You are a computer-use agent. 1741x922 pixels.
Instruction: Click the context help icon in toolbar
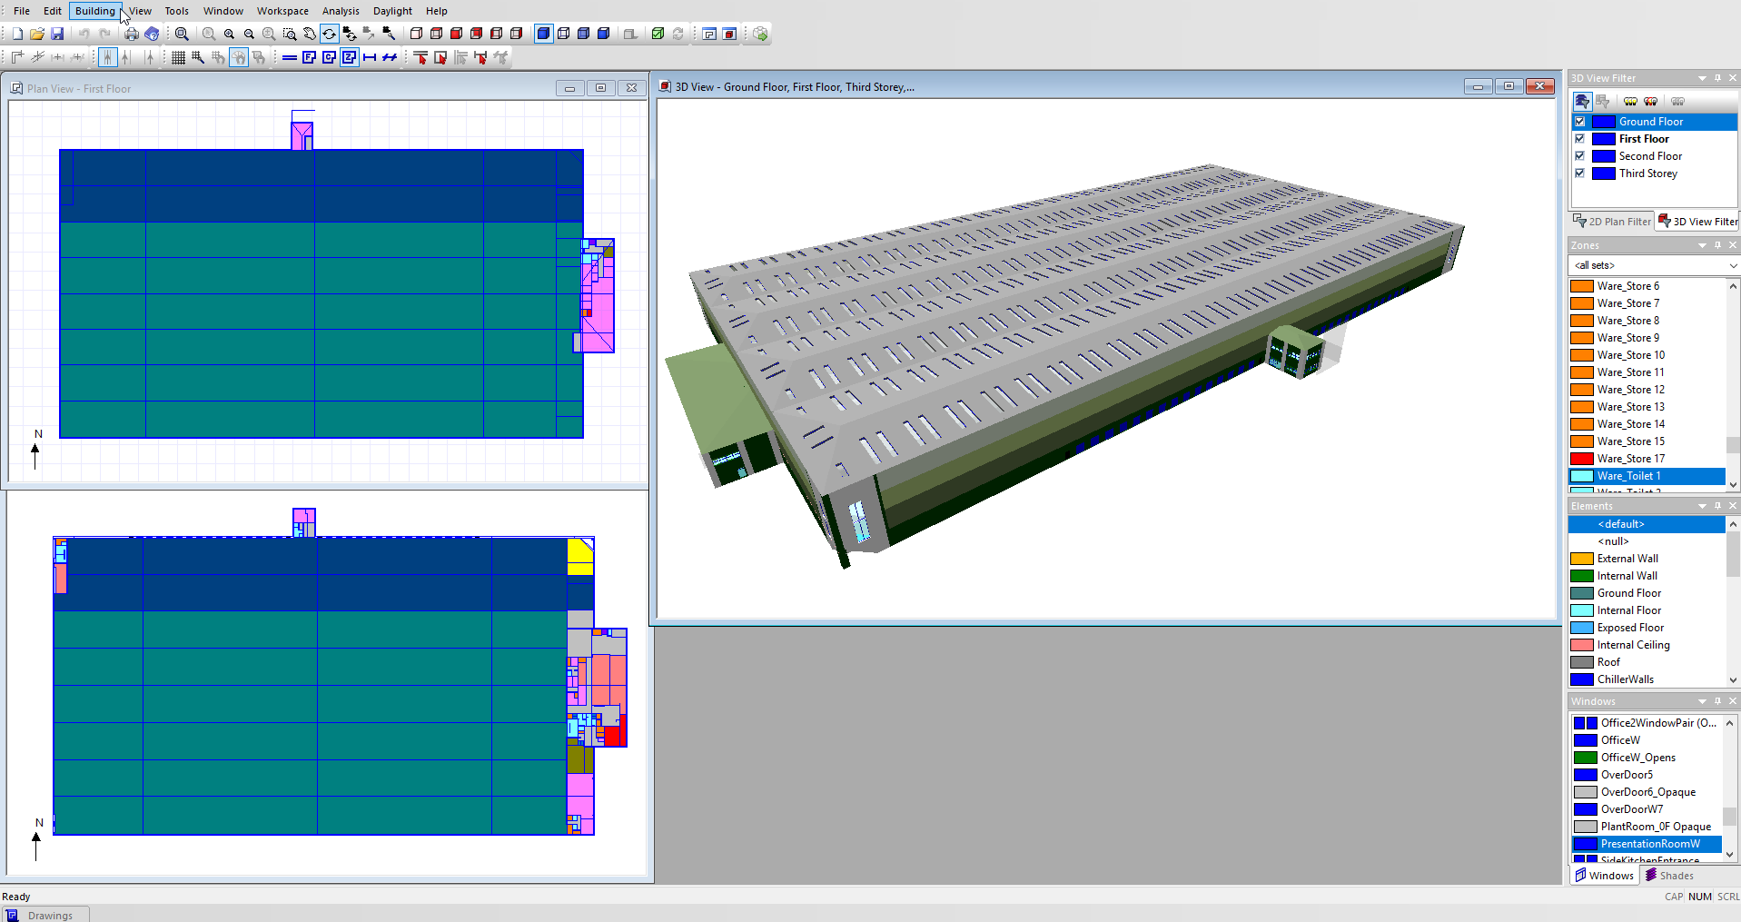click(152, 34)
